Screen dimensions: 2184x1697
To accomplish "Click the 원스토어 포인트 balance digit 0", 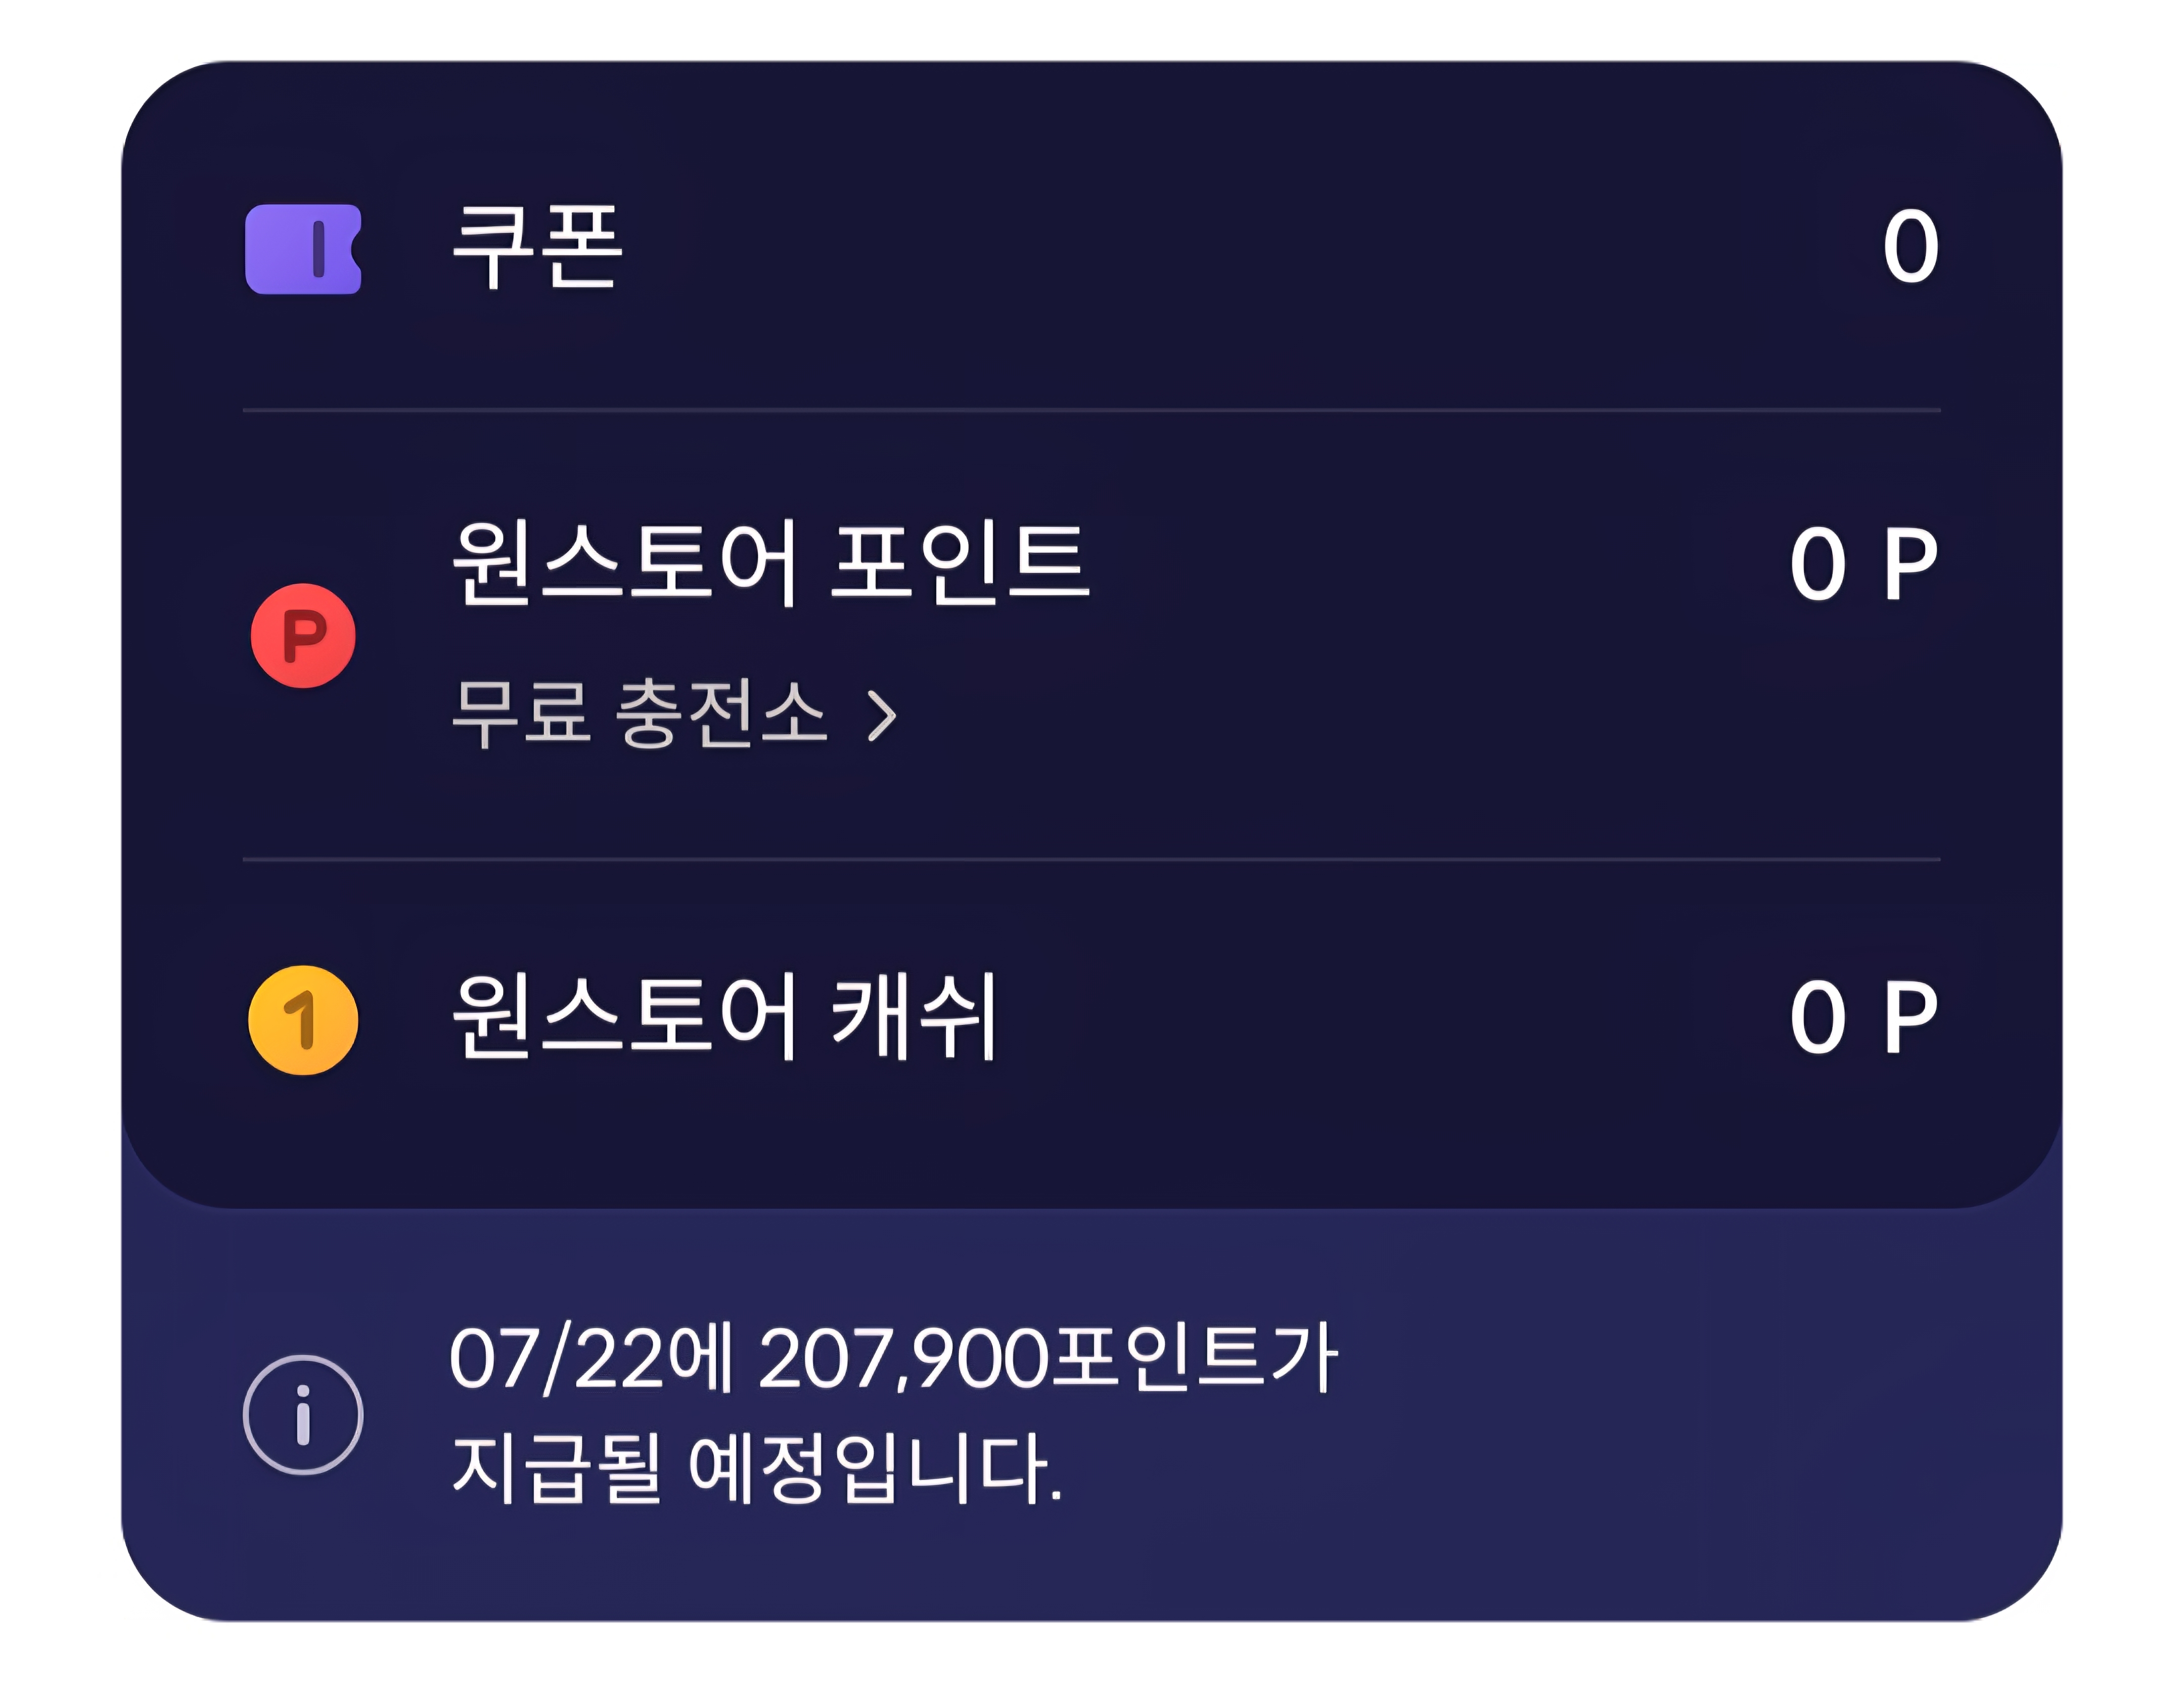I will point(1817,565).
